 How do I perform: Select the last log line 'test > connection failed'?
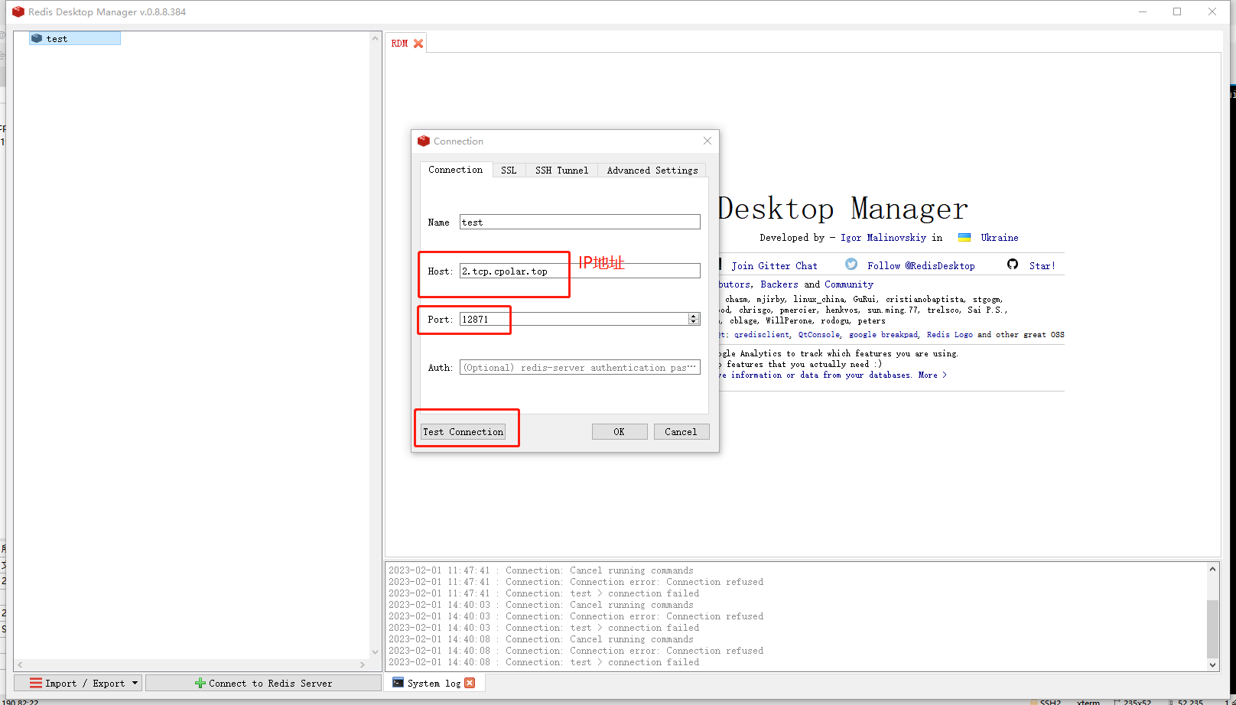tap(544, 662)
